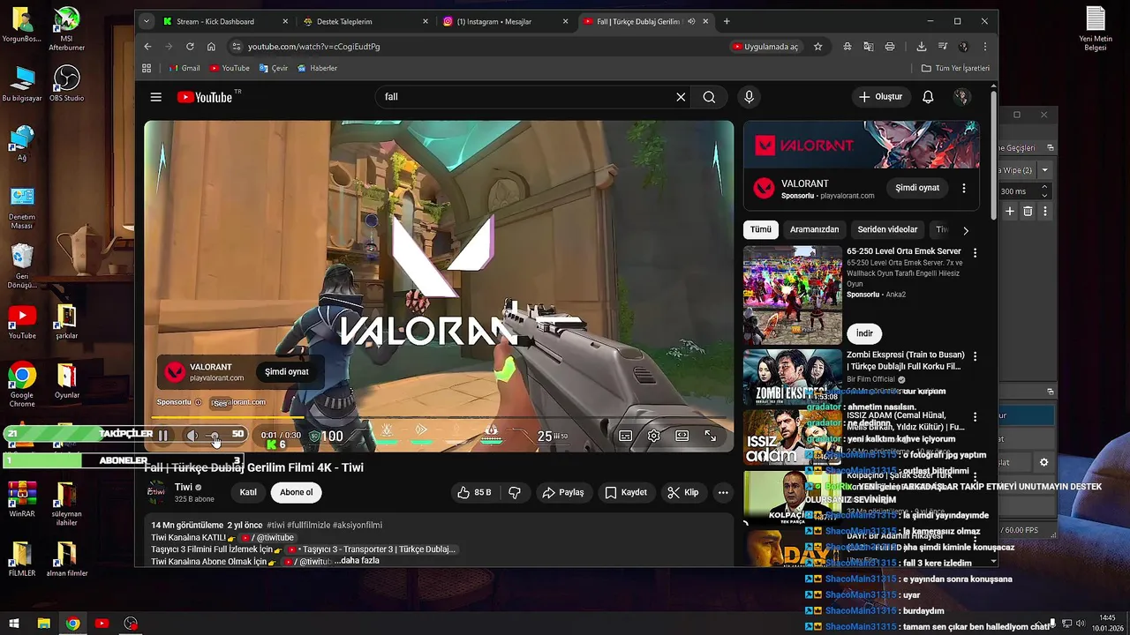Open the OBS Studio desktop icon
1130x635 pixels.
click(66, 84)
